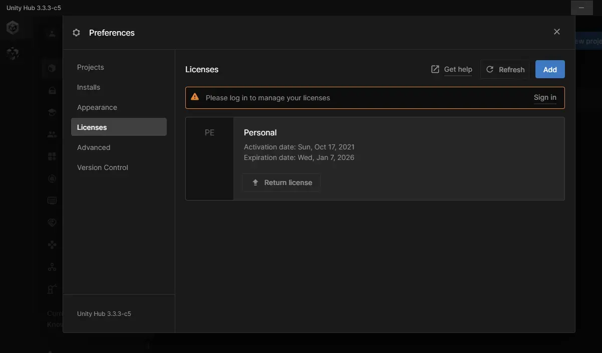Click the Licenses heading in the panel
The height and width of the screenshot is (353, 602).
coord(202,69)
